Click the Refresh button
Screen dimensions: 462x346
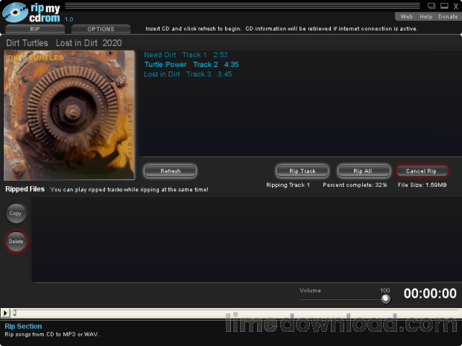tap(171, 171)
